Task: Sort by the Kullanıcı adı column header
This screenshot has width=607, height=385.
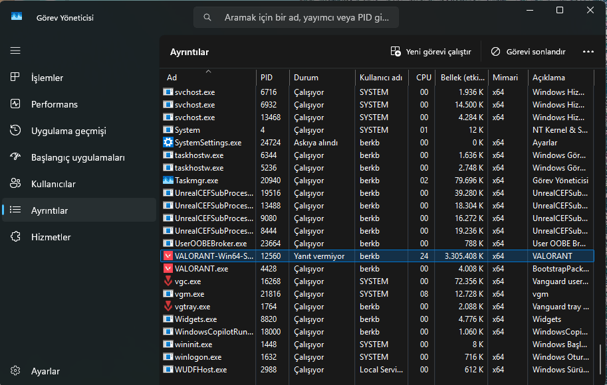Action: pos(382,77)
